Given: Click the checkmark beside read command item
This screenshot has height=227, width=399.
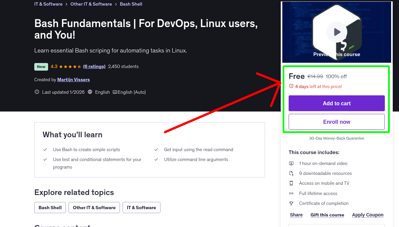Looking at the screenshot, I should 156,149.
